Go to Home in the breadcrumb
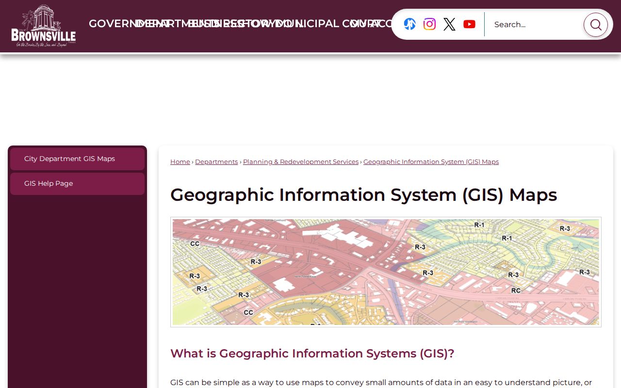The height and width of the screenshot is (388, 621). click(180, 162)
